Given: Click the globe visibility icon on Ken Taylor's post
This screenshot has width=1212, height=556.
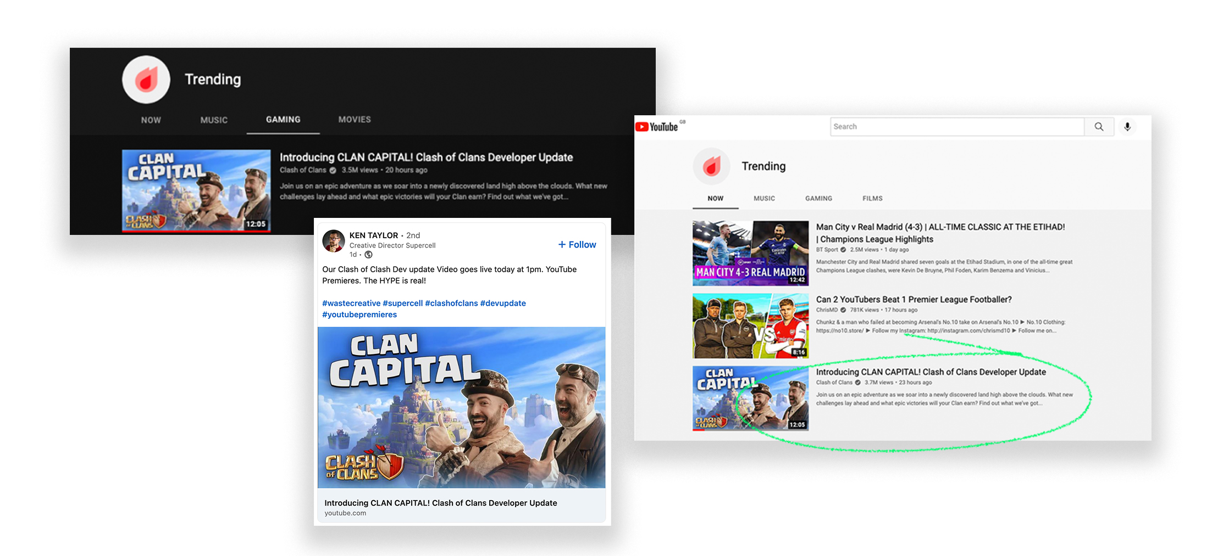Looking at the screenshot, I should coord(367,255).
